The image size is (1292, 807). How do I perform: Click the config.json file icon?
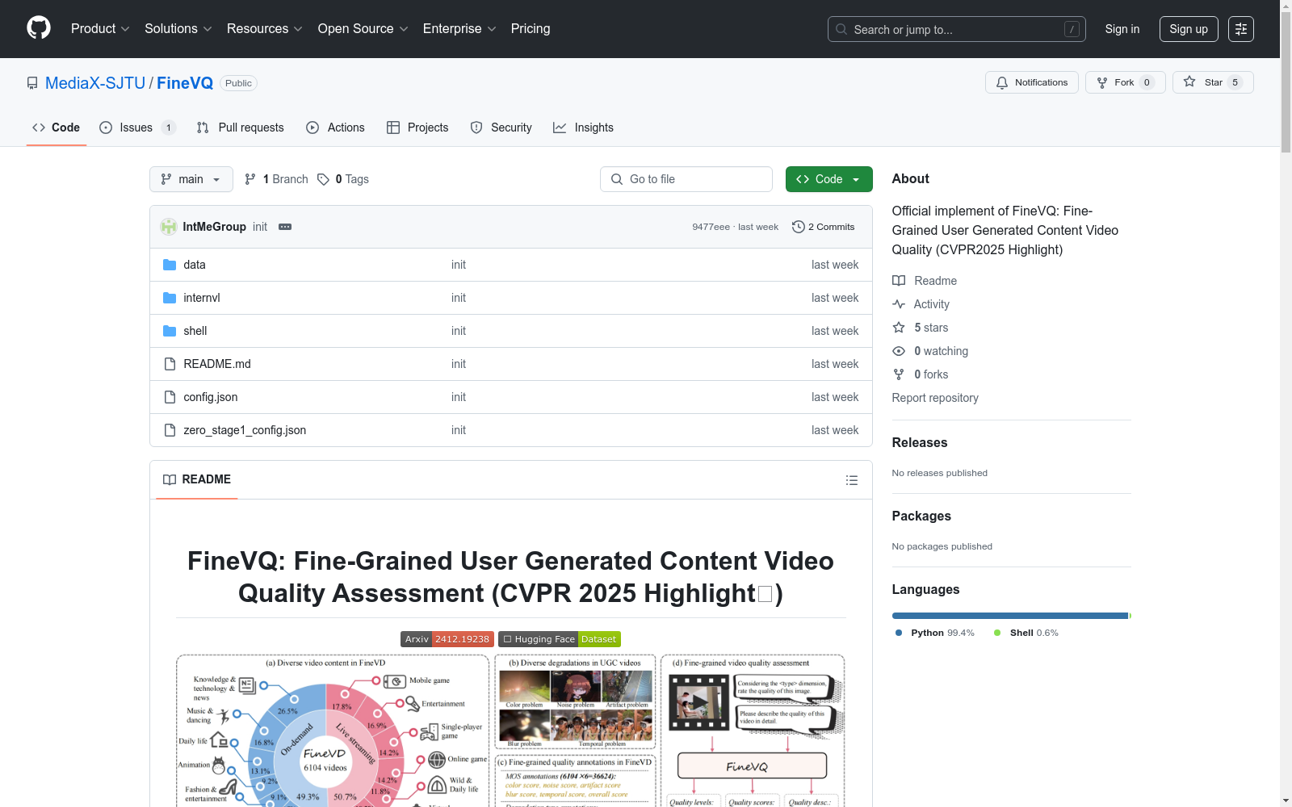(x=170, y=397)
